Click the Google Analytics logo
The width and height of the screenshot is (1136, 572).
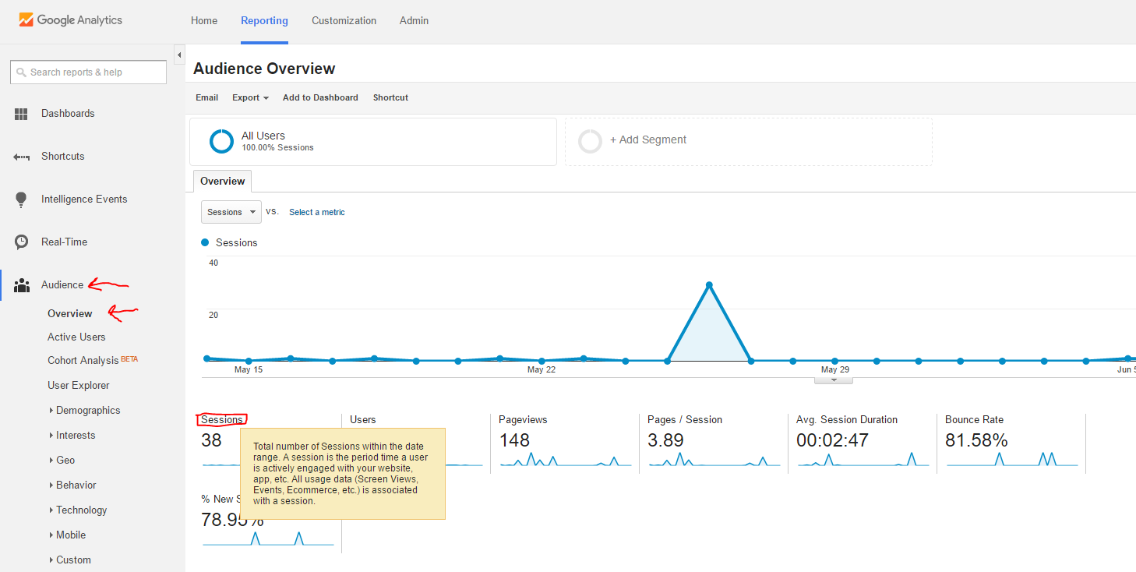coord(70,20)
